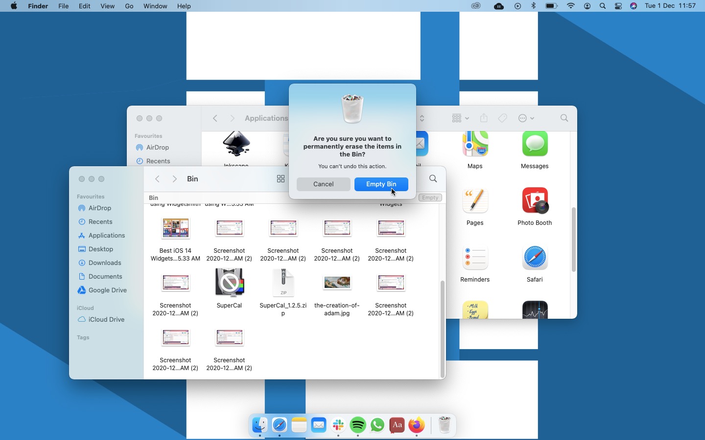Select AirDrop in the Applications window sidebar

coord(157,148)
